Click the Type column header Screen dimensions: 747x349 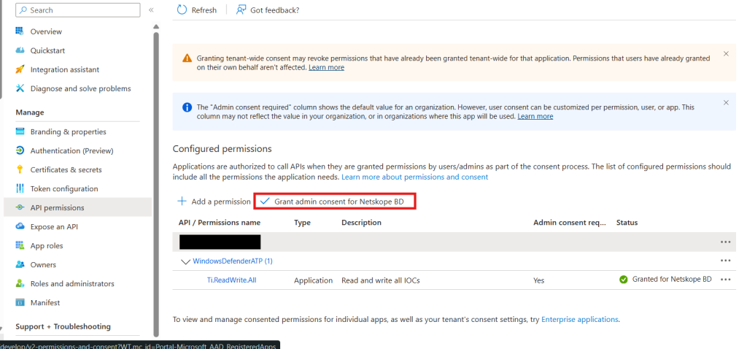[x=302, y=223]
